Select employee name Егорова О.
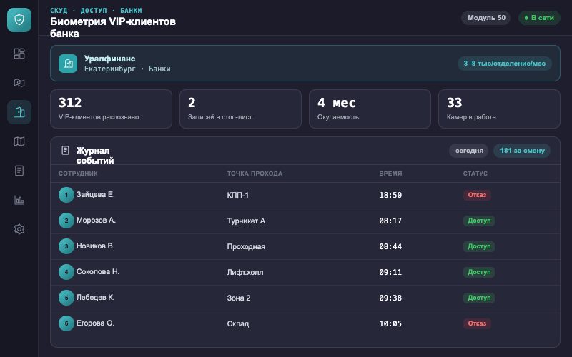This screenshot has height=357, width=572. pos(95,323)
